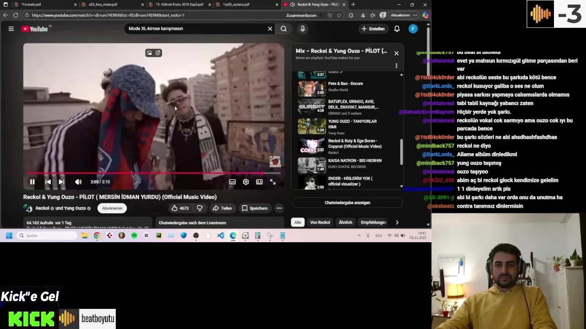Run the search with the magnifier button
The image size is (586, 329).
click(283, 29)
